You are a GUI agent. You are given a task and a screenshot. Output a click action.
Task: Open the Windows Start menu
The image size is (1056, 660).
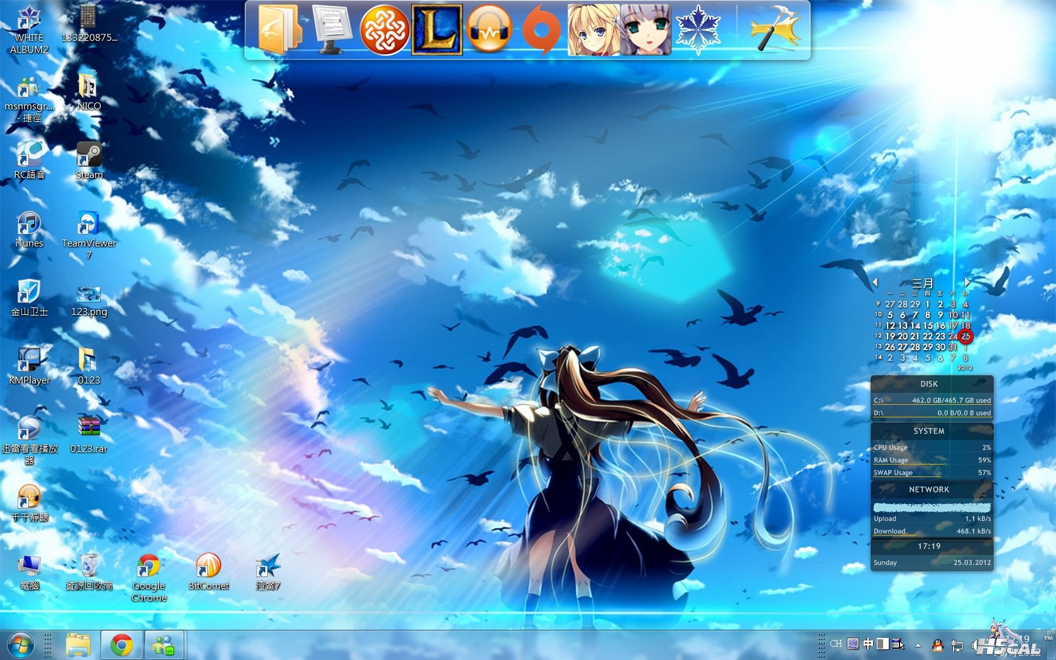pyautogui.click(x=20, y=645)
